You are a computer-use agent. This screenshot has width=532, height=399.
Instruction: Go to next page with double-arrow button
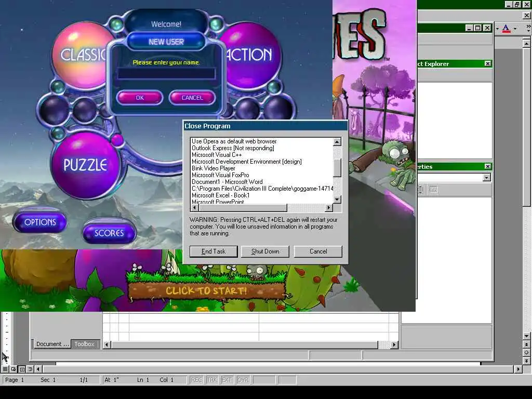click(526, 361)
